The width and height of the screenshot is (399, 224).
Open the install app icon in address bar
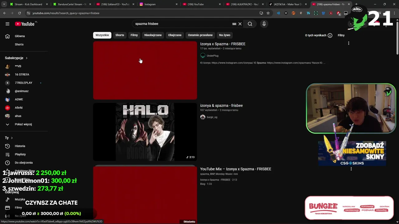[261, 13]
